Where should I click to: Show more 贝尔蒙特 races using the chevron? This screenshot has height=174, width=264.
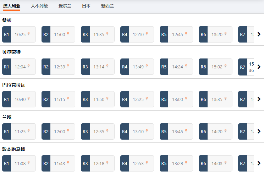(259, 67)
